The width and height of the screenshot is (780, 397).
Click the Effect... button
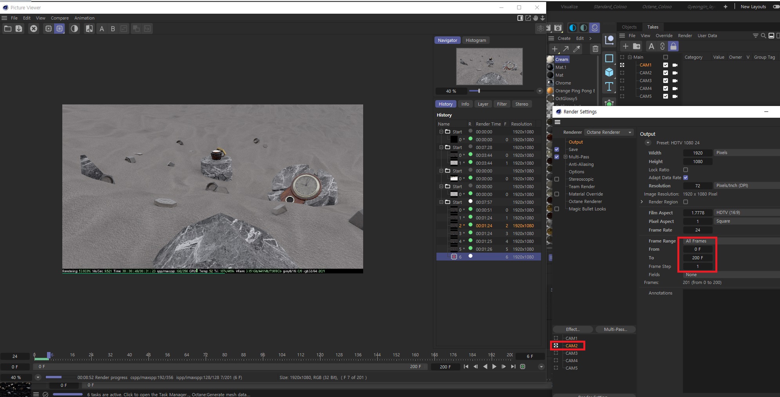tap(573, 329)
